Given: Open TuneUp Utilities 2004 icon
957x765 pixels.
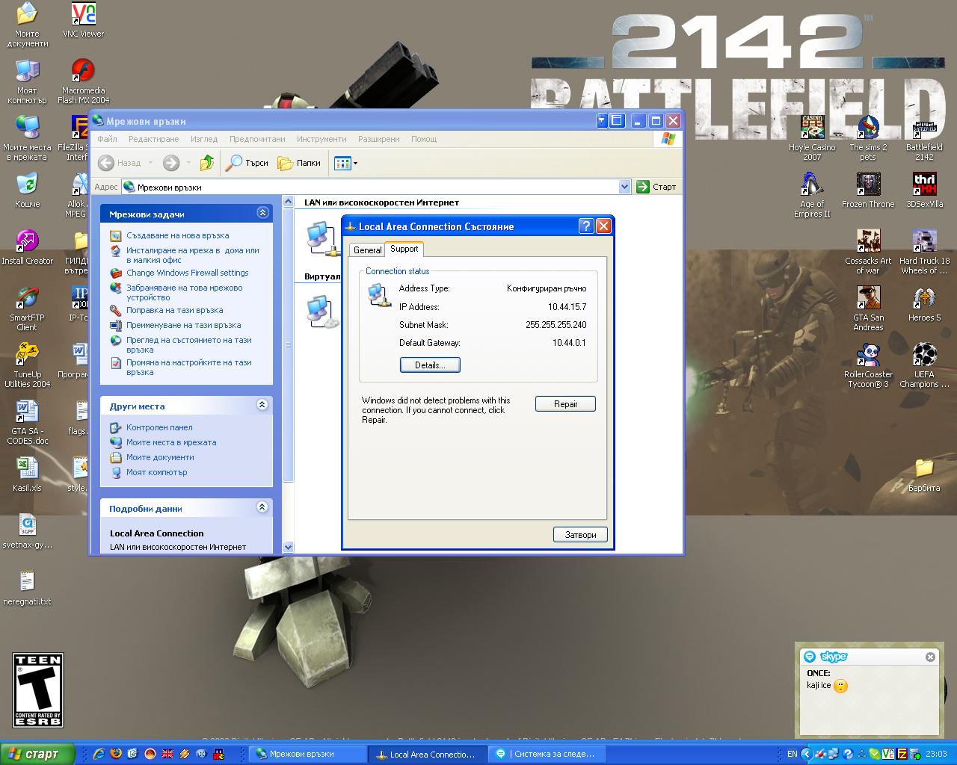Looking at the screenshot, I should [27, 365].
